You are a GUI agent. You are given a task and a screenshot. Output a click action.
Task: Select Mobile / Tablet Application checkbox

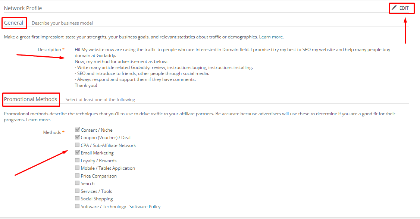[77, 168]
